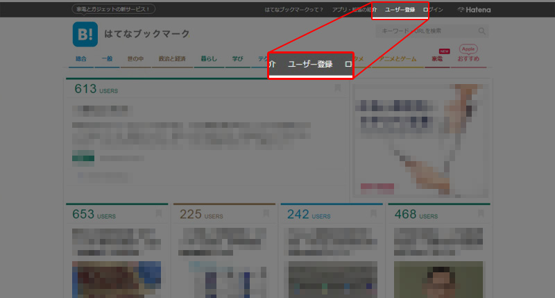This screenshot has width=555, height=298.
Task: Select the アニメとゲーム category tab
Action: [398, 59]
